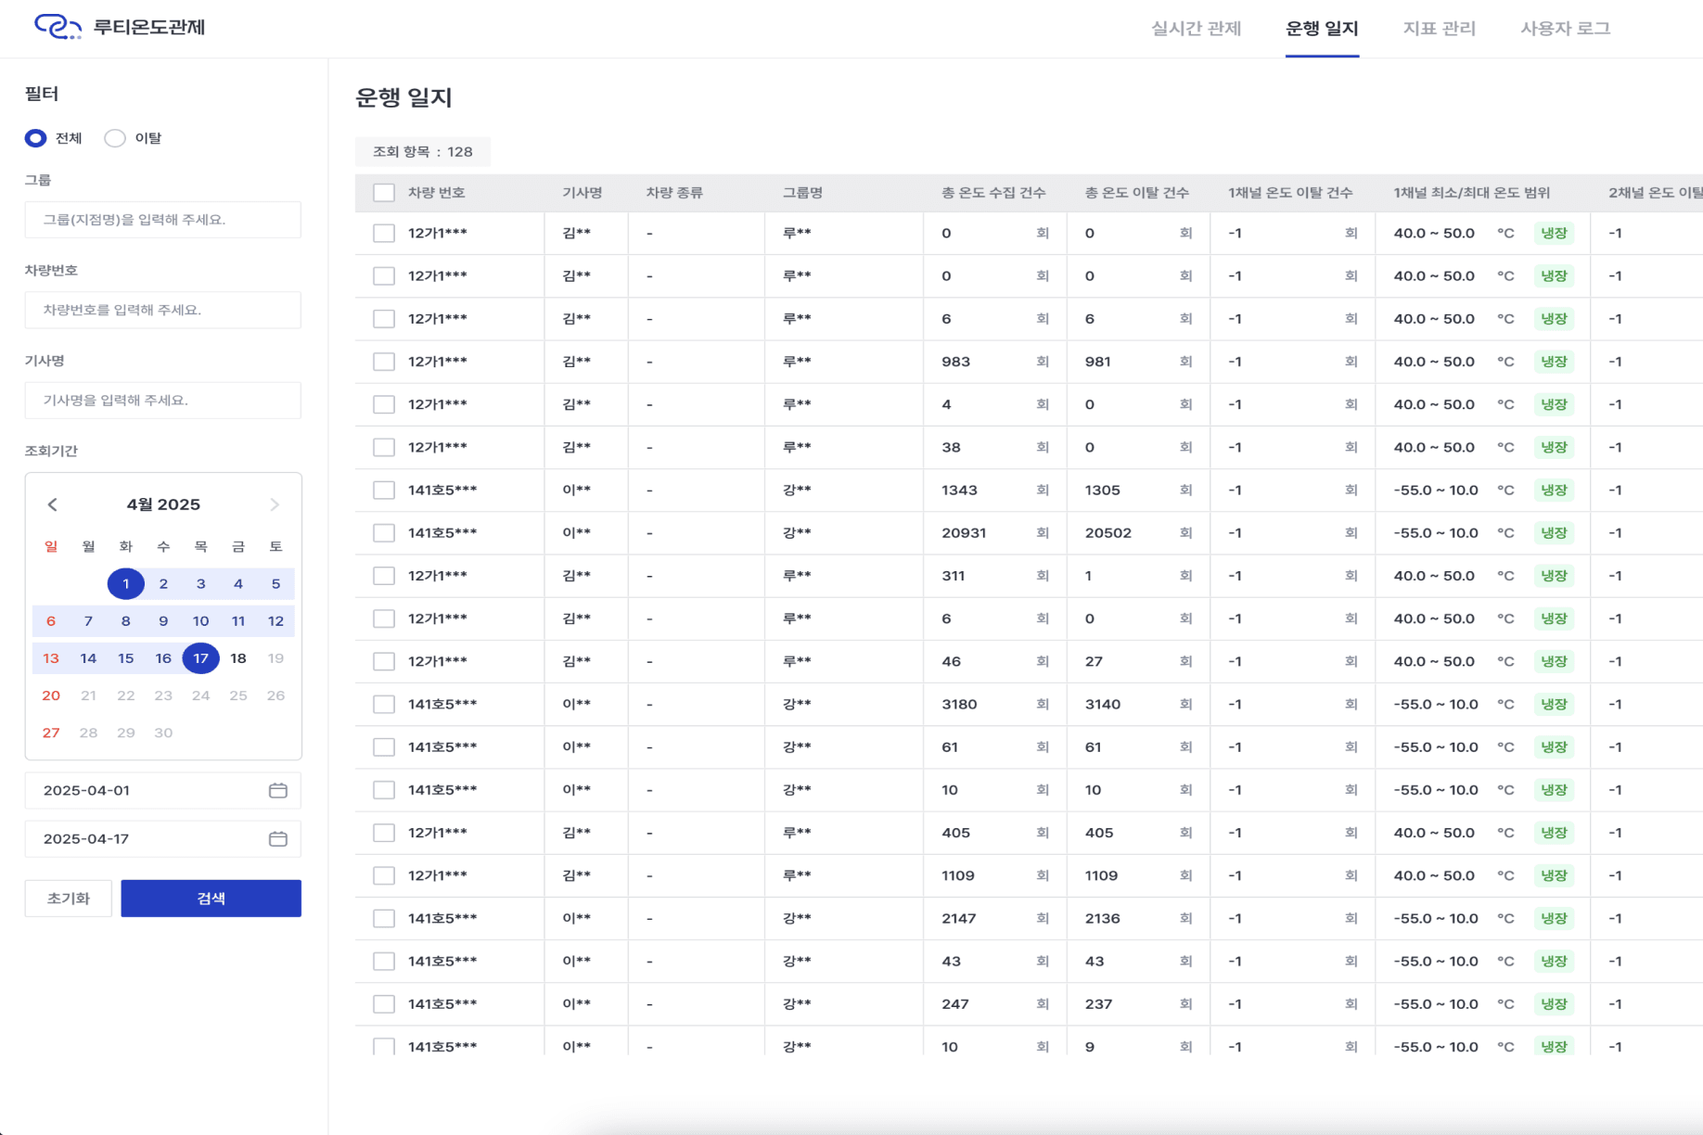Open the 지표 관리 tab

(1439, 29)
